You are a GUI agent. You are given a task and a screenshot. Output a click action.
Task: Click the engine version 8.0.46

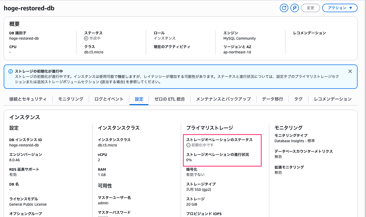click(x=15, y=160)
